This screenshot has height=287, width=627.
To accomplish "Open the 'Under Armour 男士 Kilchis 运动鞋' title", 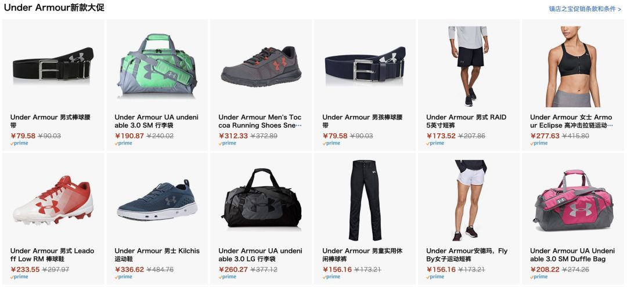I will coord(157,255).
